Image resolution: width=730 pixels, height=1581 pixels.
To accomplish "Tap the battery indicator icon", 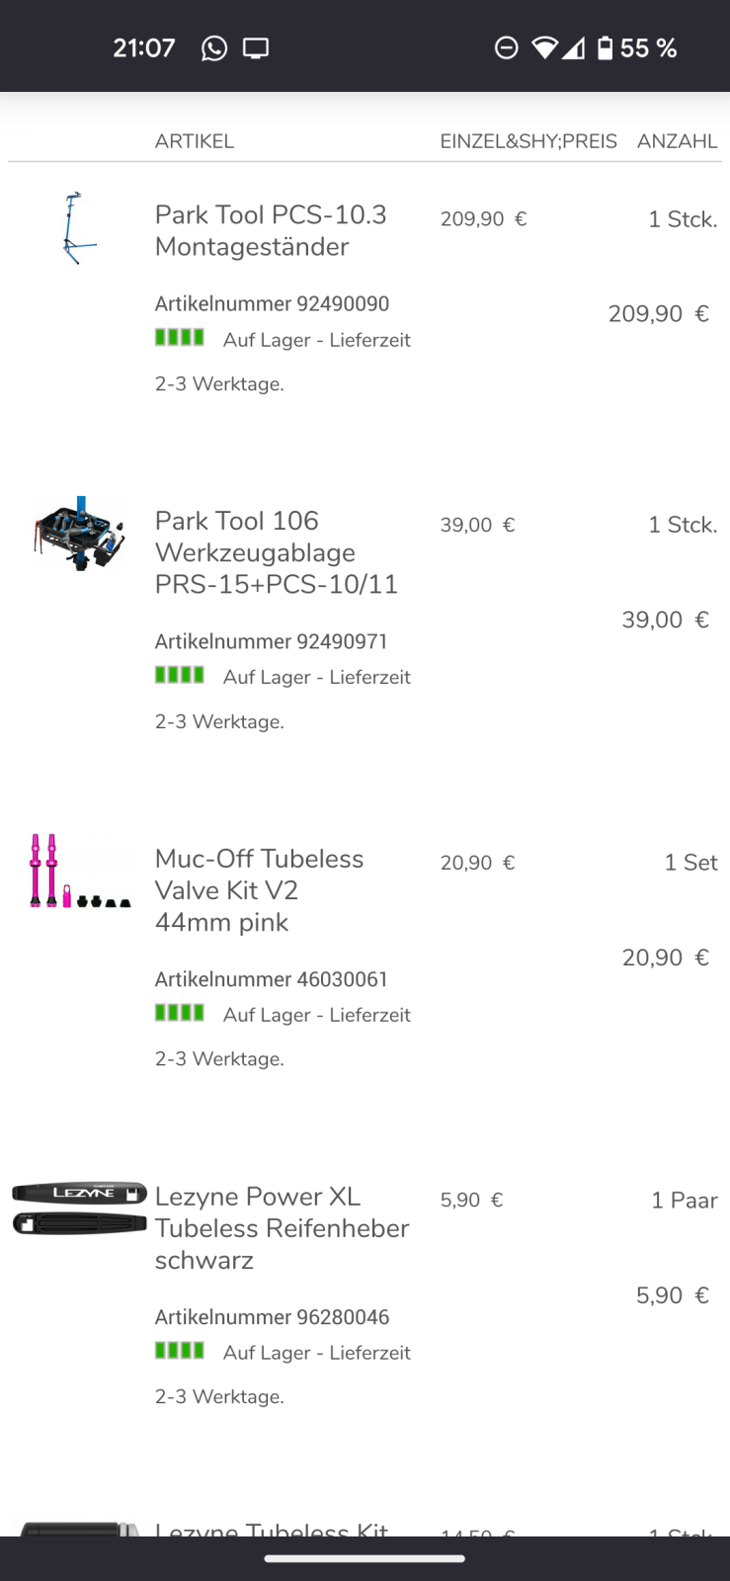I will coord(605,48).
